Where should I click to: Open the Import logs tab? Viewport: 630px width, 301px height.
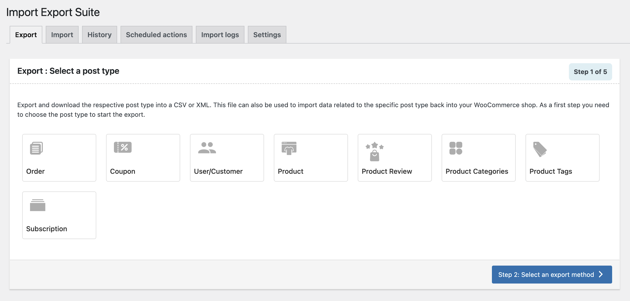point(220,35)
